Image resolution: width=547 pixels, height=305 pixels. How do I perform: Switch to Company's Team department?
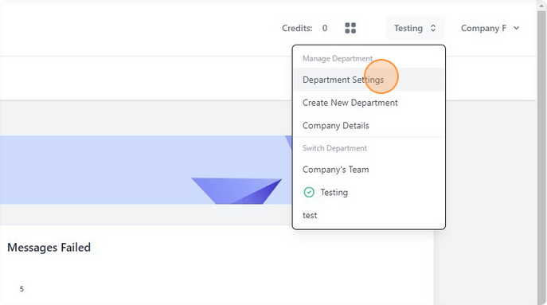coord(369,170)
